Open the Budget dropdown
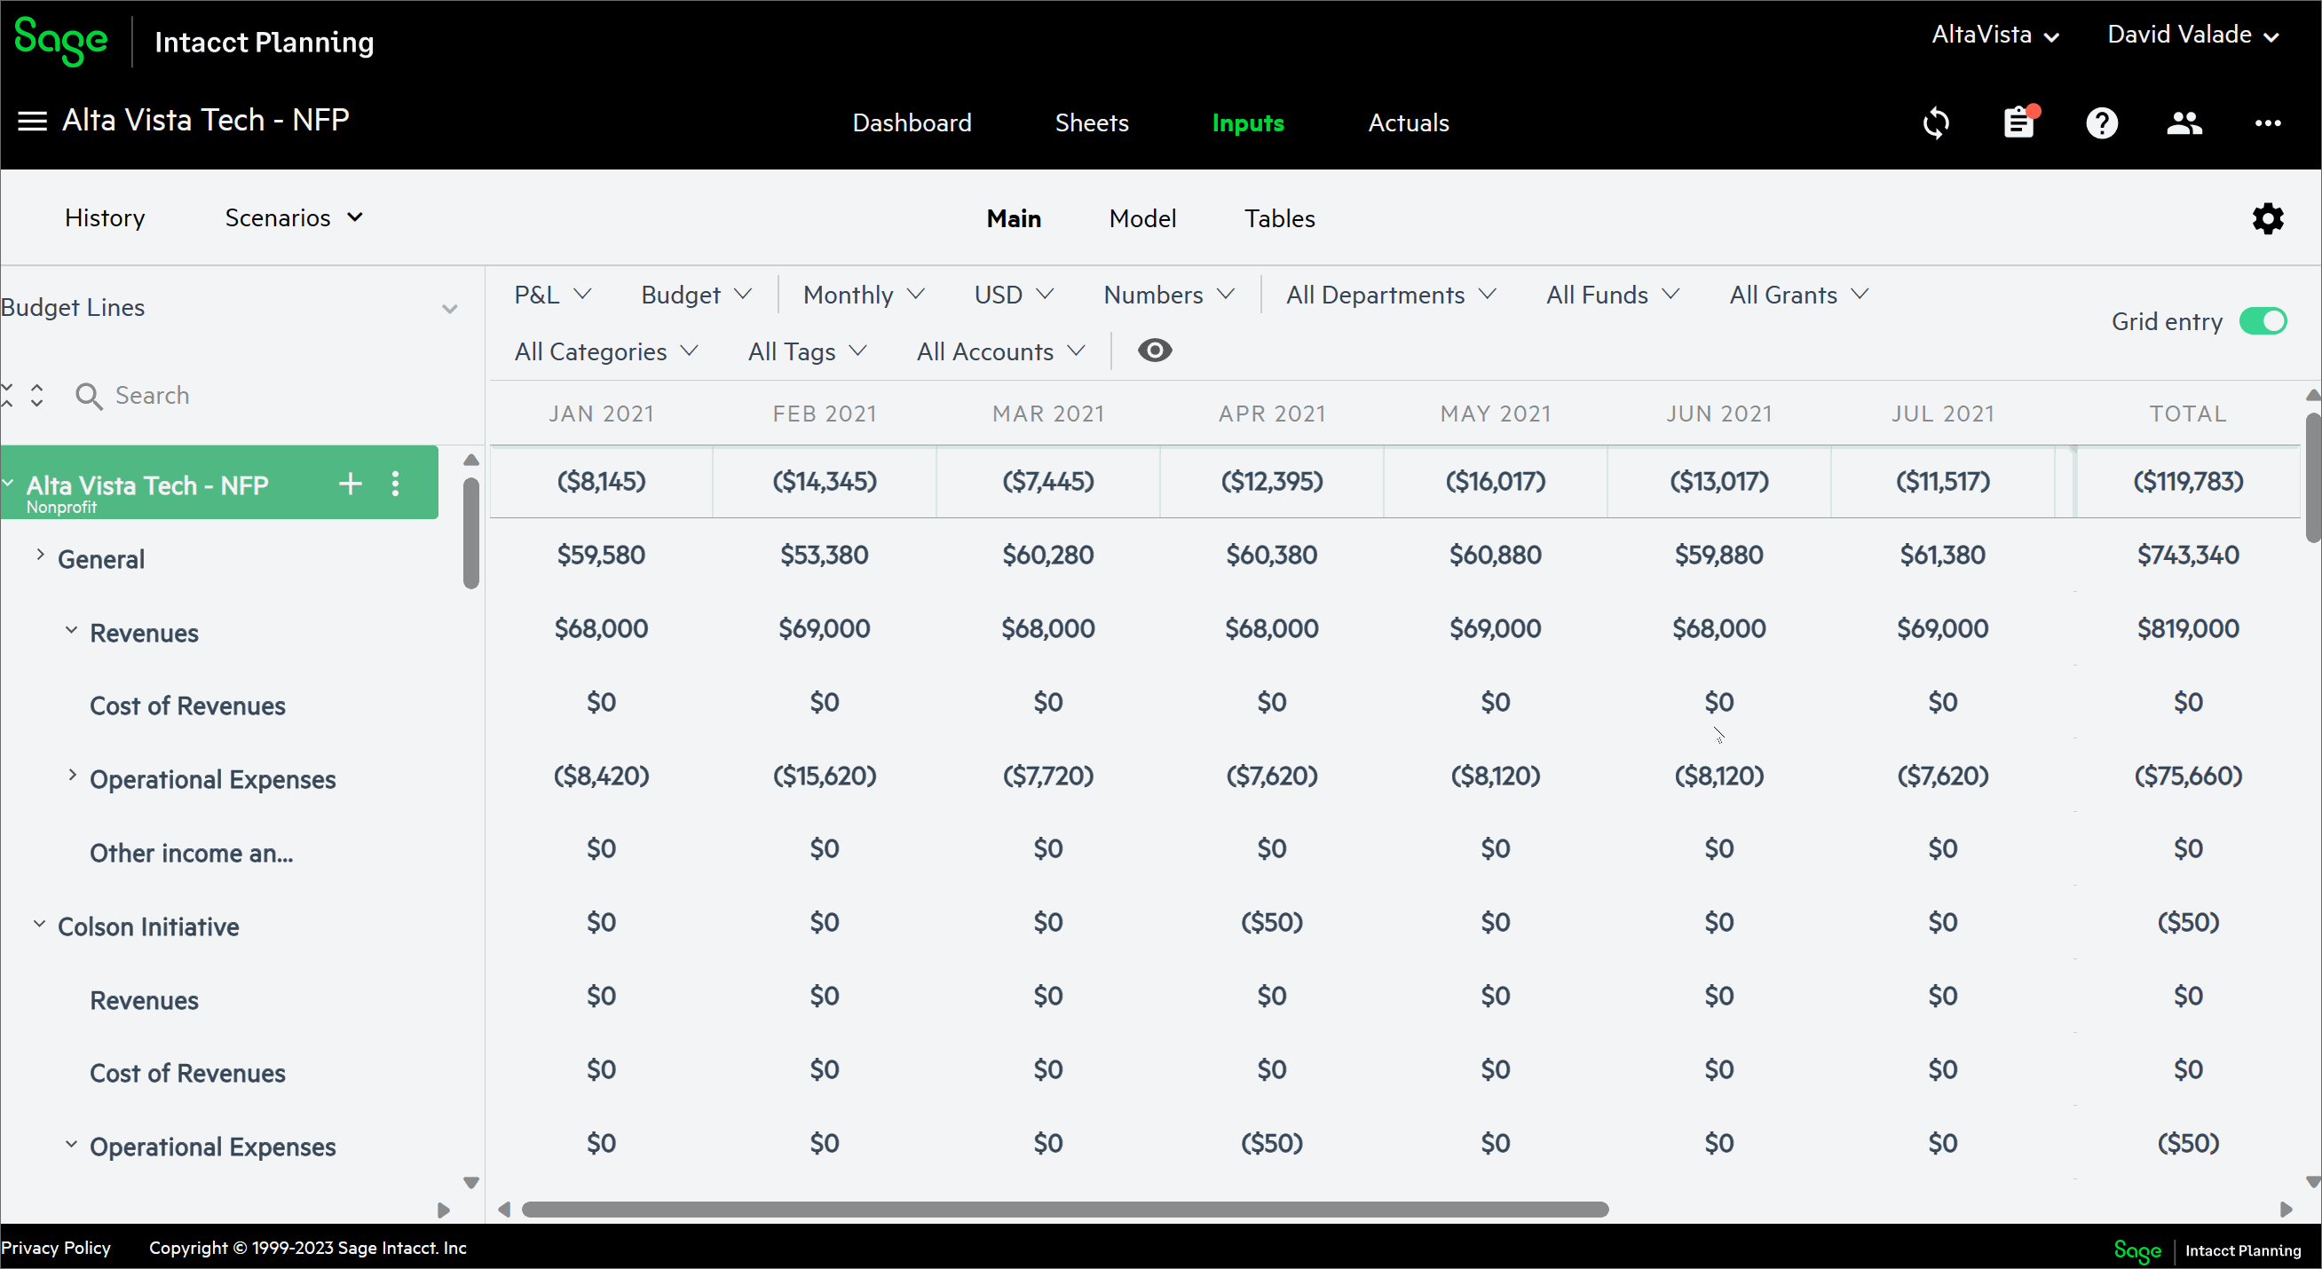Screen dimensions: 2322x1269 [x=696, y=295]
